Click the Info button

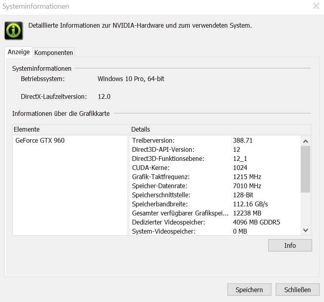290,245
